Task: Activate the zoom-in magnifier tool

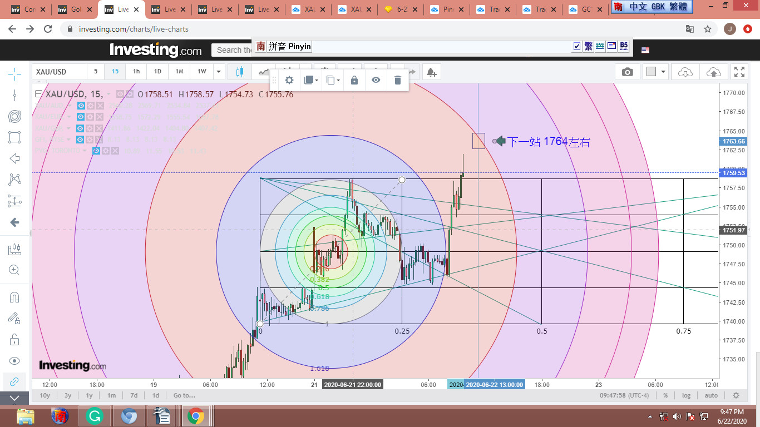Action: (14, 270)
